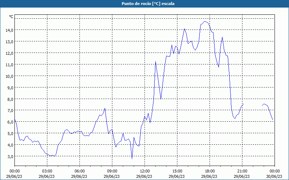Click the 12:00 time axis label
Viewport: 289px width, 180px height.
coord(145,171)
